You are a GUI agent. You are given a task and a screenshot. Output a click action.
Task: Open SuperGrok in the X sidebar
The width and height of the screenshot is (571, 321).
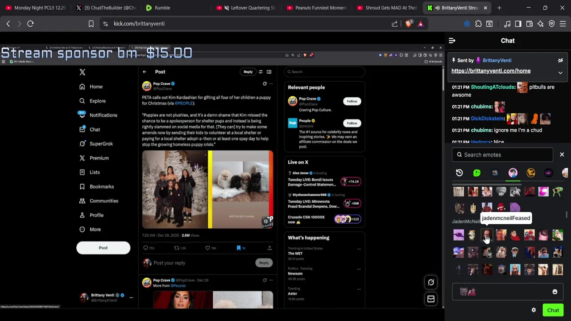96,144
